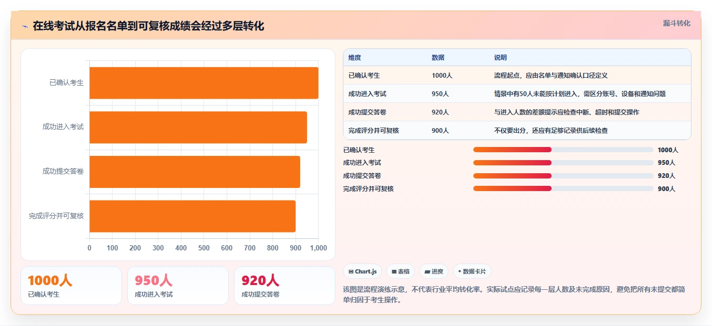
Task: Click the 成功进入考试 progress bar
Action: click(563, 163)
